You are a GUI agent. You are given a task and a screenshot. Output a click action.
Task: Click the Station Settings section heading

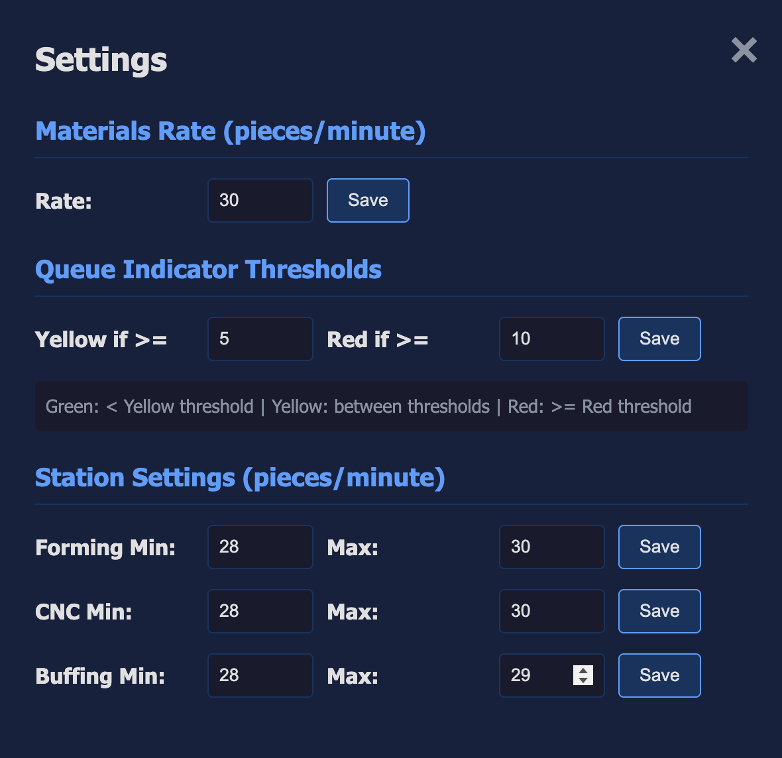point(240,478)
